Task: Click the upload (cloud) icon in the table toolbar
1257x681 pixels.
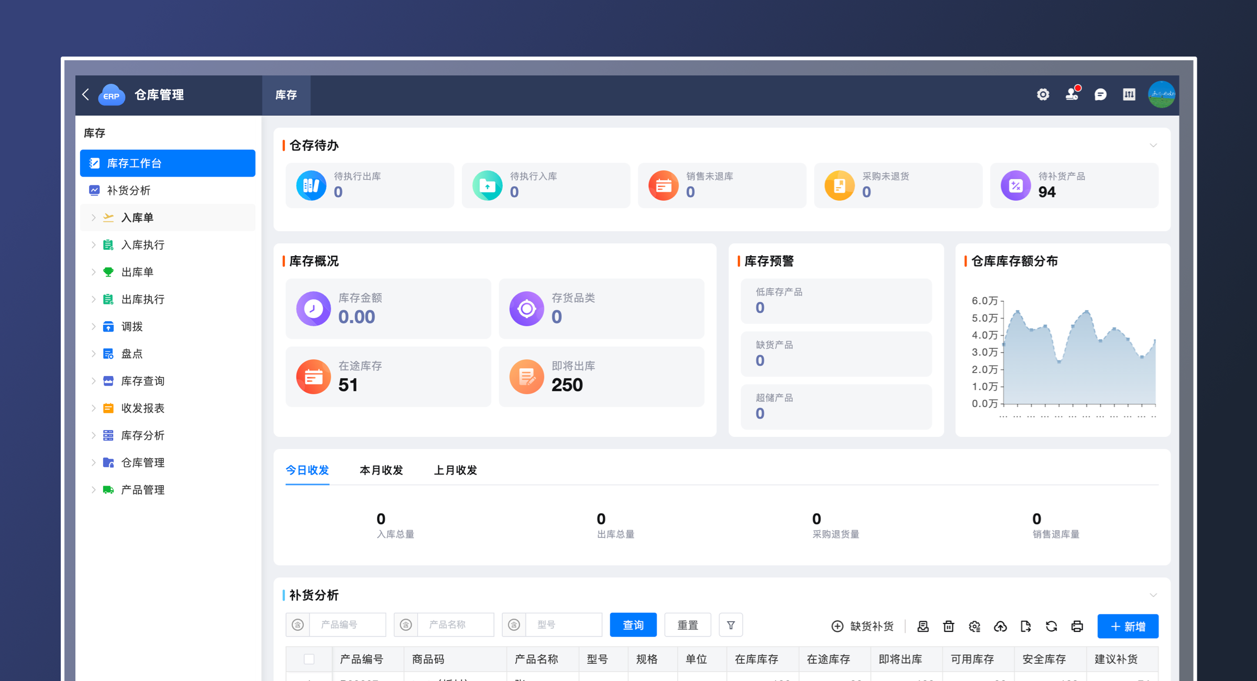Action: (1001, 626)
